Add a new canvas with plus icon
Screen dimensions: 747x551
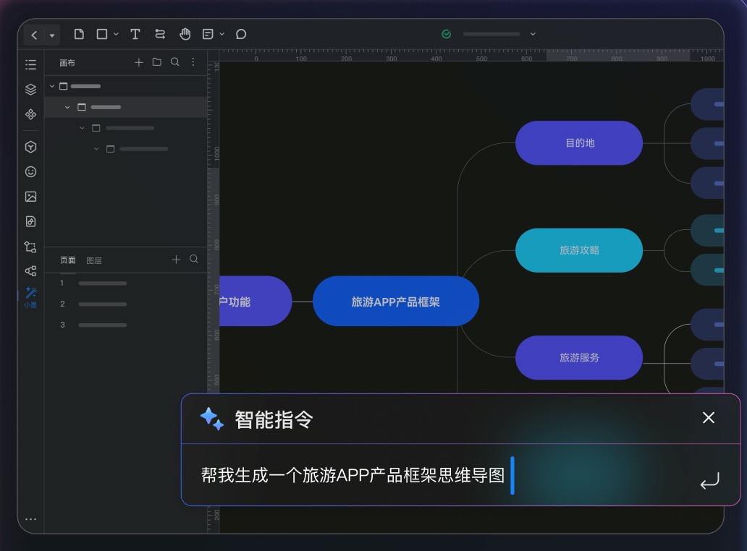click(139, 62)
